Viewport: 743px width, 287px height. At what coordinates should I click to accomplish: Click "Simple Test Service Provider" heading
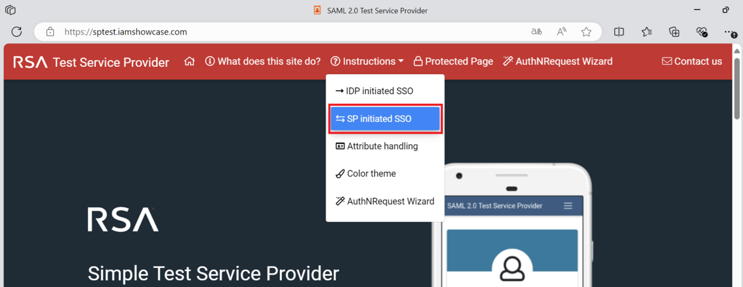214,273
